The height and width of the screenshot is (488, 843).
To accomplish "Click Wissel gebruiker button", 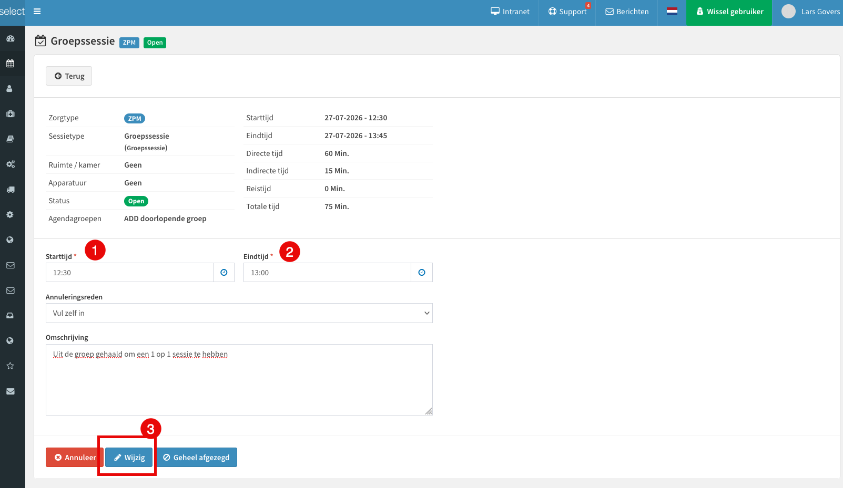I will 729,13.
